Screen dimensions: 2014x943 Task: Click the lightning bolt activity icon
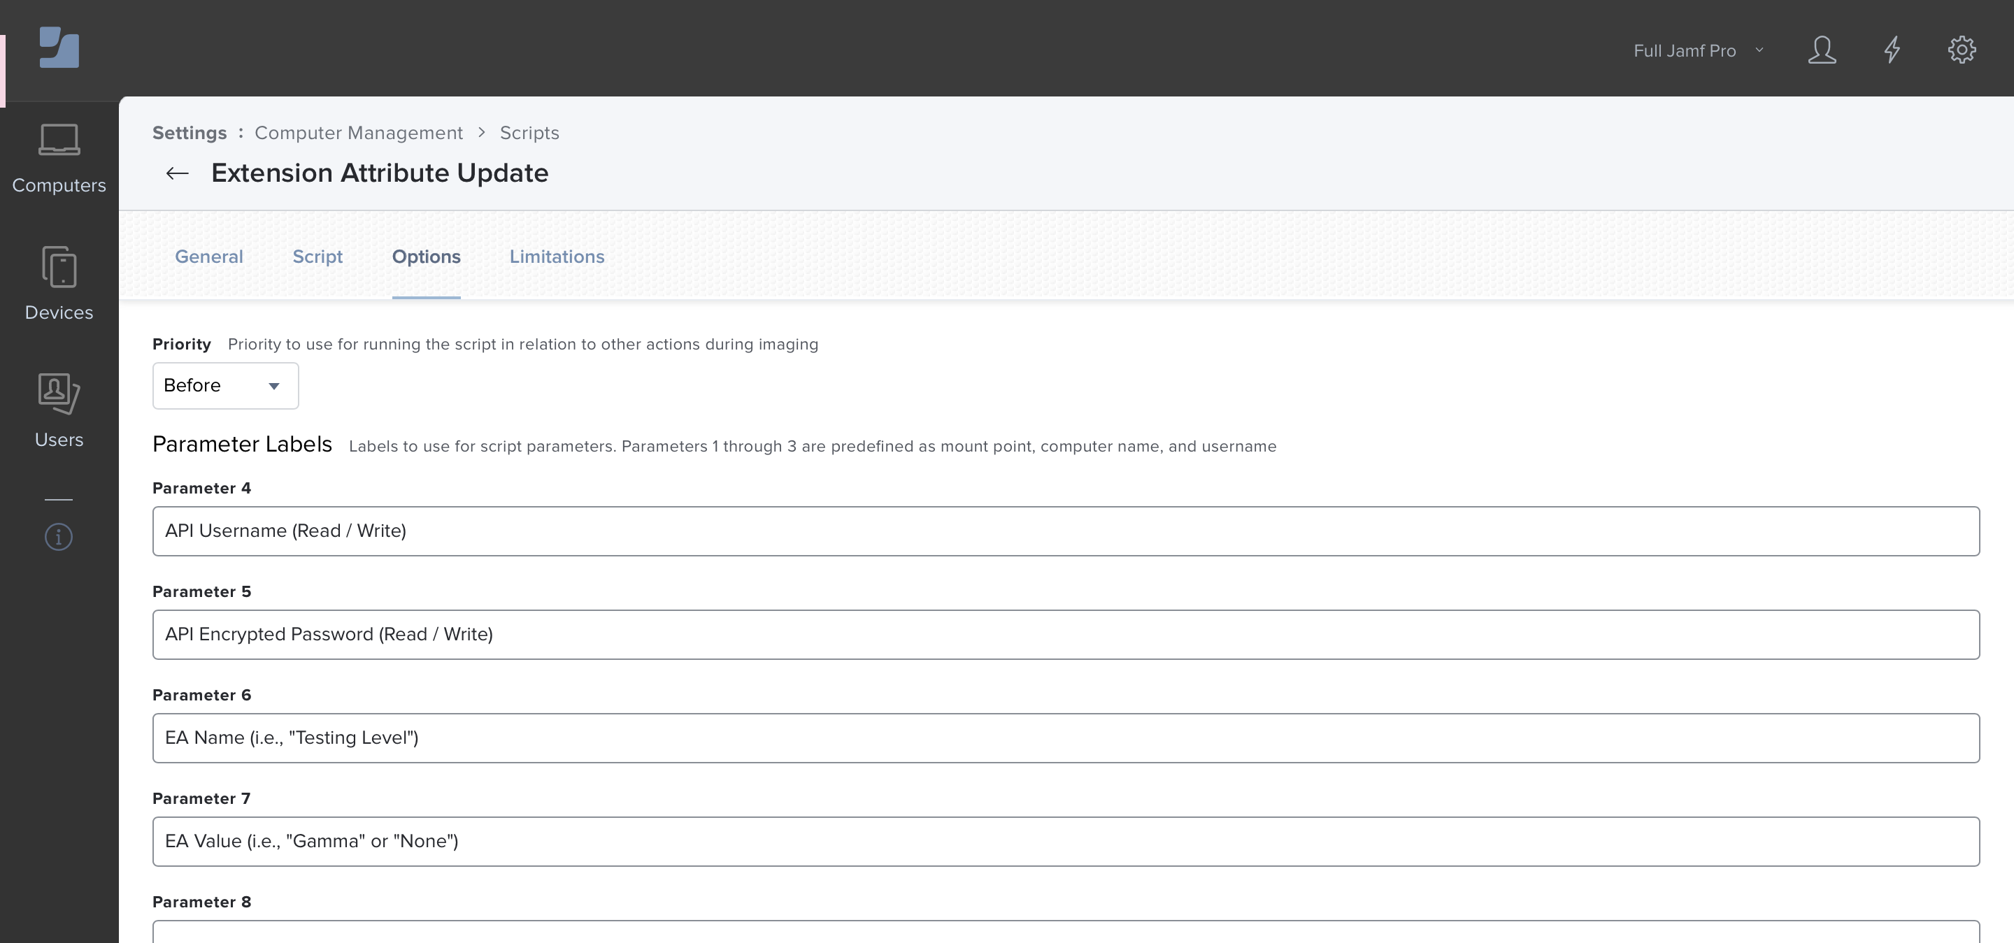[x=1893, y=49]
